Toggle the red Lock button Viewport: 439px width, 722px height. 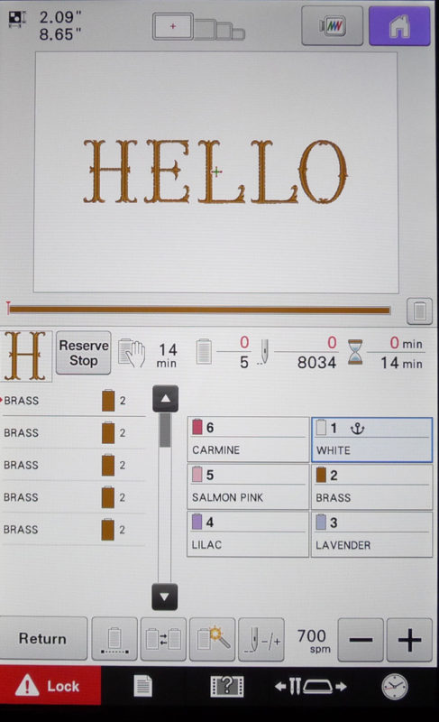coord(50,686)
